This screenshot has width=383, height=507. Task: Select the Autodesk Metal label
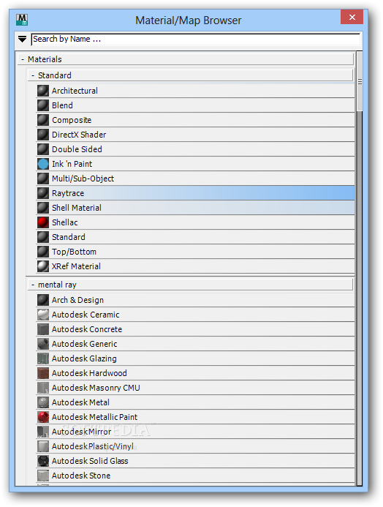[80, 402]
